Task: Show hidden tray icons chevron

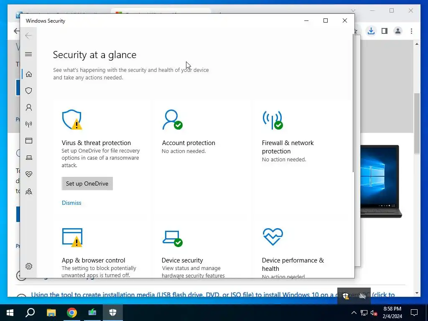Action: 354,313
